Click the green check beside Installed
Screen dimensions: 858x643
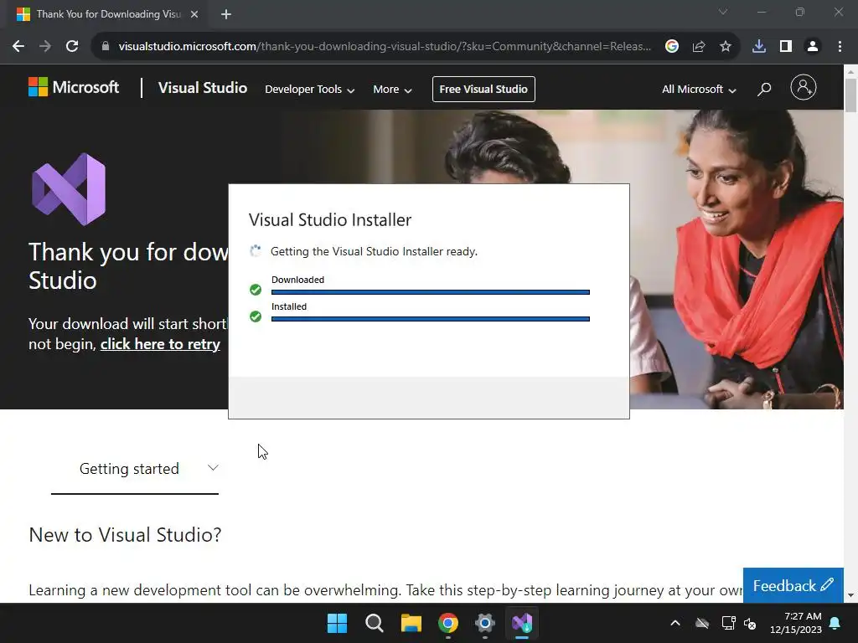pyautogui.click(x=256, y=316)
